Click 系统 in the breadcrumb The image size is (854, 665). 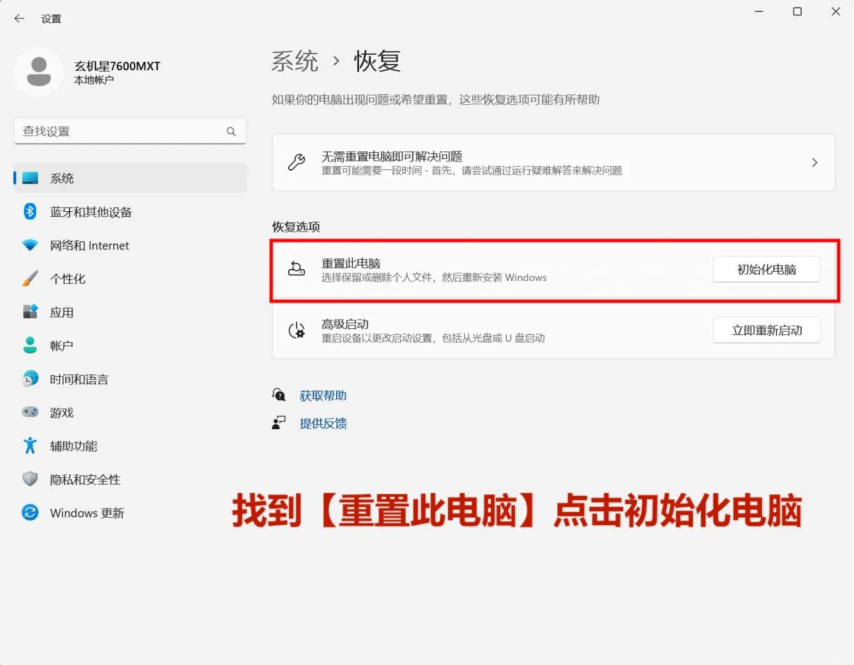pos(294,61)
